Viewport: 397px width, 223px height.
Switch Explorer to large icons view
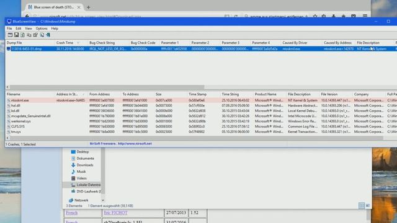click(368, 206)
